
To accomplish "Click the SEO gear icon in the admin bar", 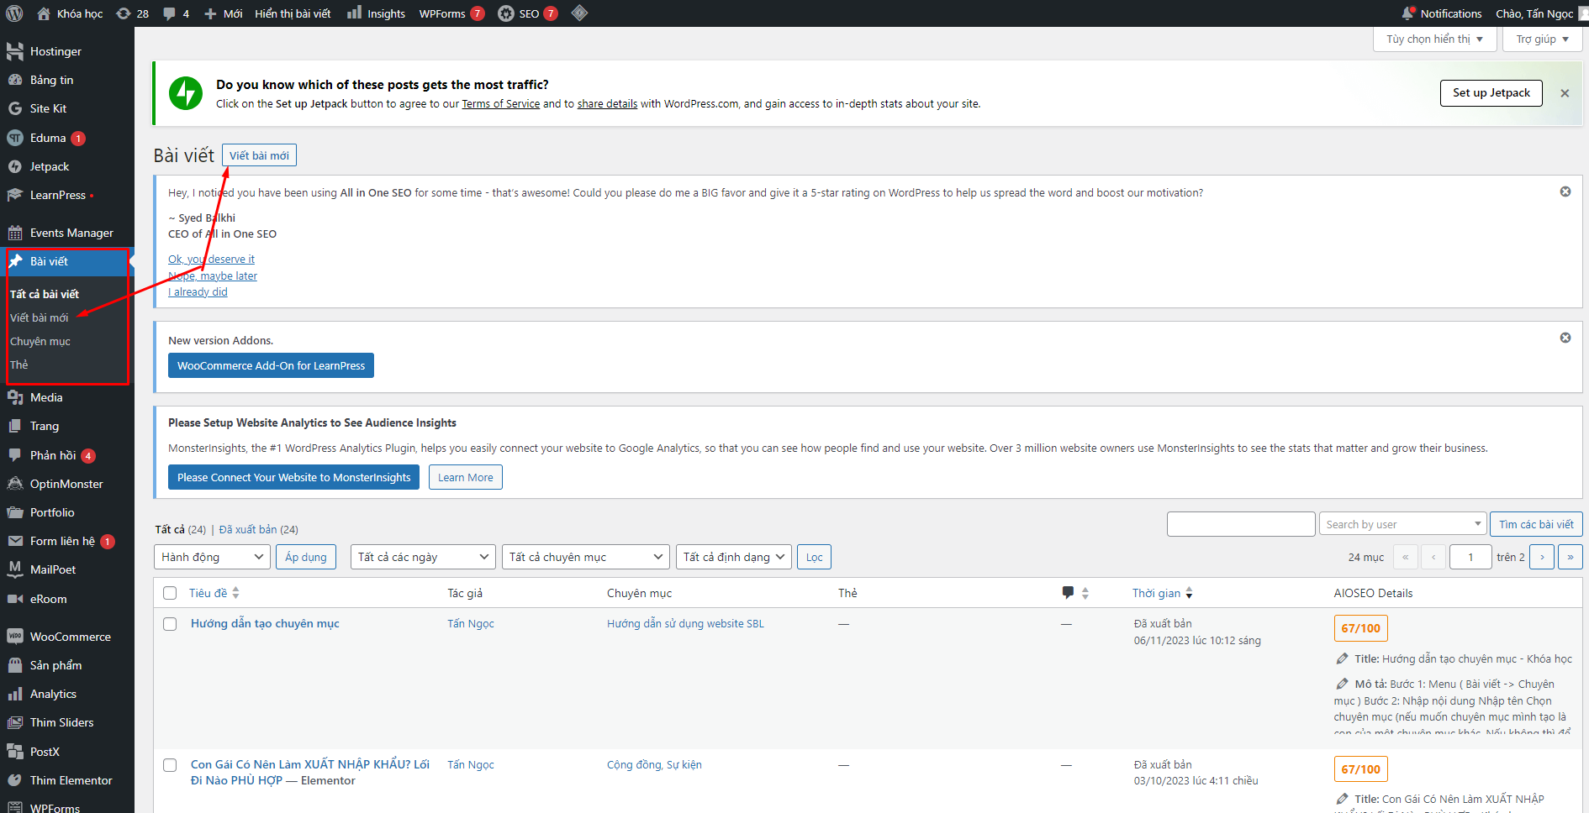I will pyautogui.click(x=505, y=13).
